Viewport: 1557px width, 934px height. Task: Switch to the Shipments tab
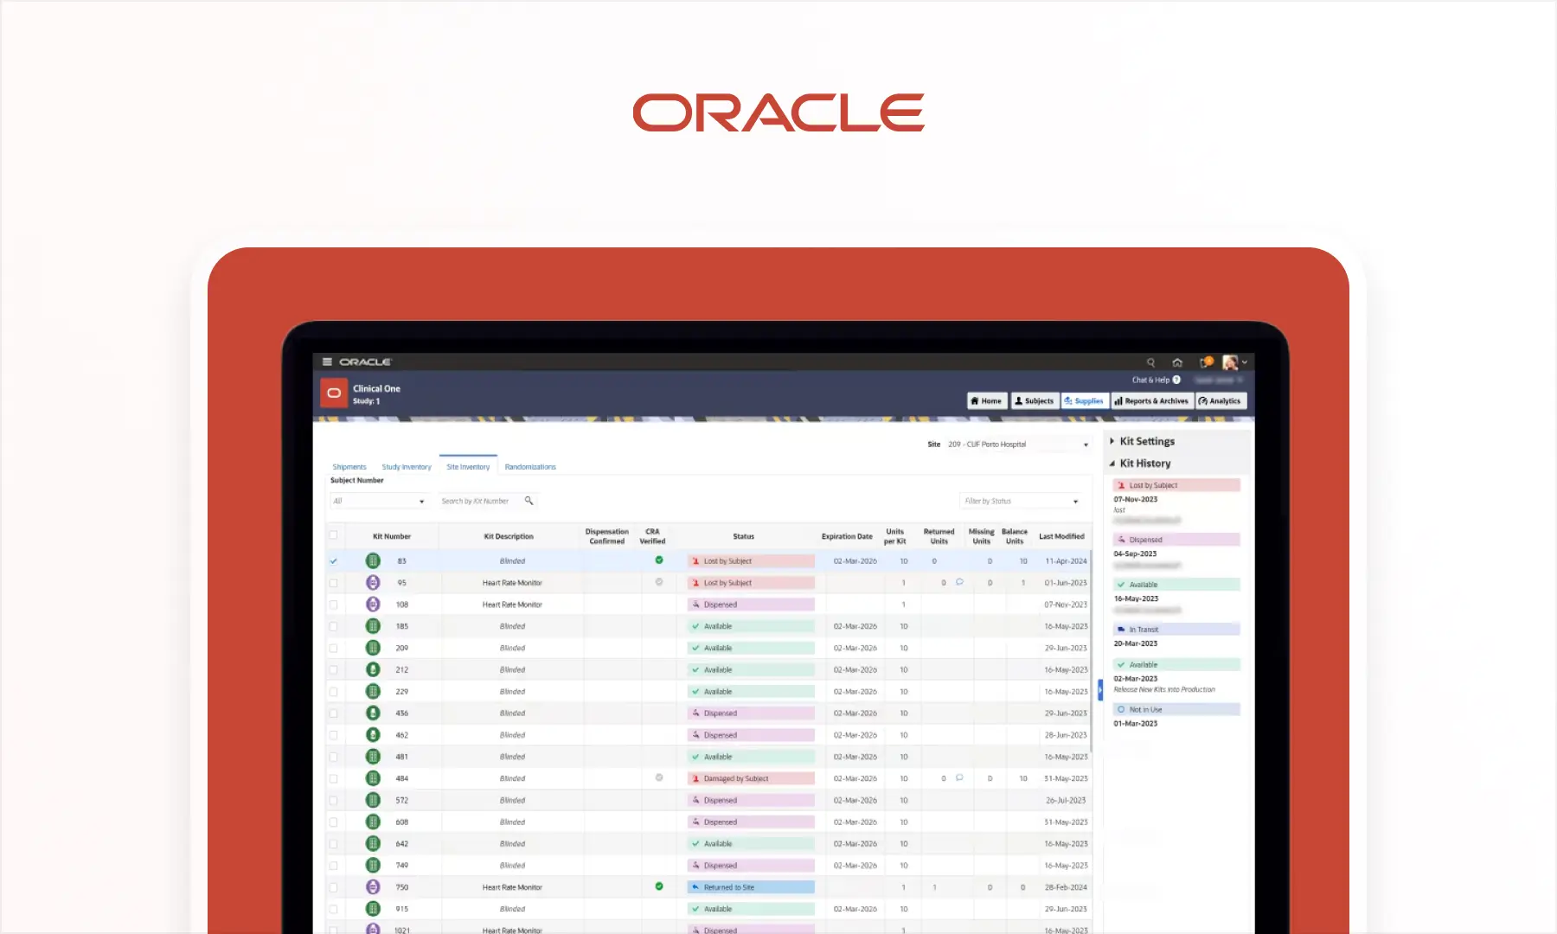point(349,467)
